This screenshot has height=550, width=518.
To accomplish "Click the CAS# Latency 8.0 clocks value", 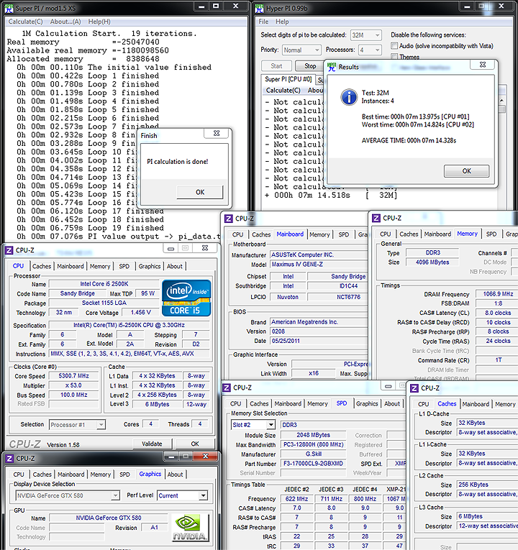I will [x=498, y=313].
